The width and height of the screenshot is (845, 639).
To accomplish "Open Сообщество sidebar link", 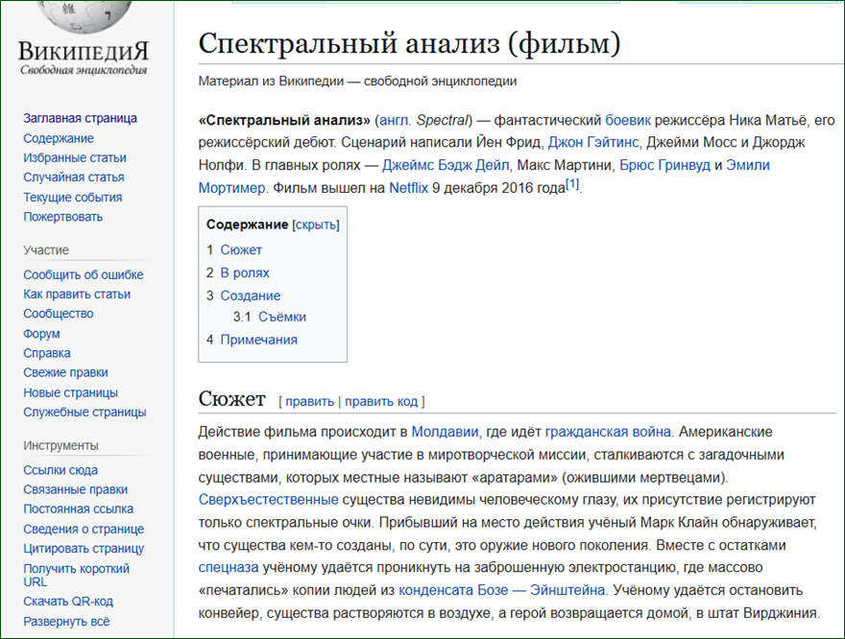I will tap(59, 314).
